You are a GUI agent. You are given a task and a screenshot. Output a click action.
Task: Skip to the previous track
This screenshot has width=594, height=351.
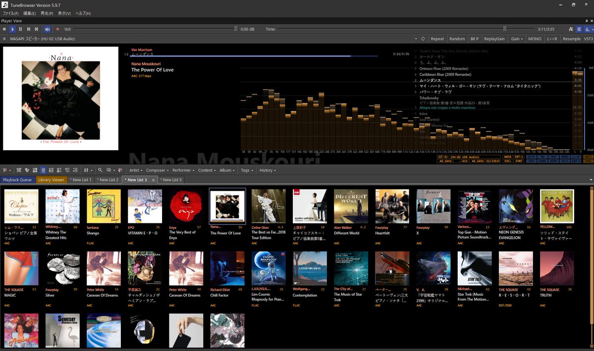click(28, 29)
